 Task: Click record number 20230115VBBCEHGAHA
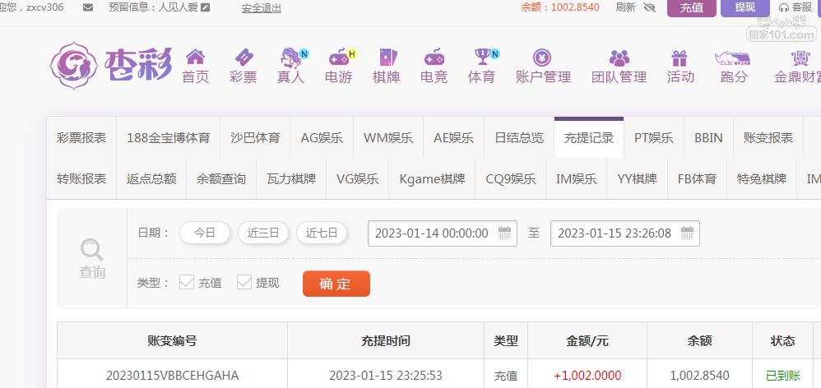click(x=172, y=375)
